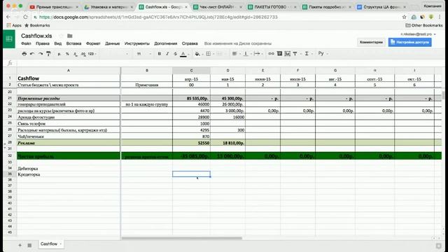Screen dimensions: 448x252
Task: Select column A header
Action: [x=69, y=70]
